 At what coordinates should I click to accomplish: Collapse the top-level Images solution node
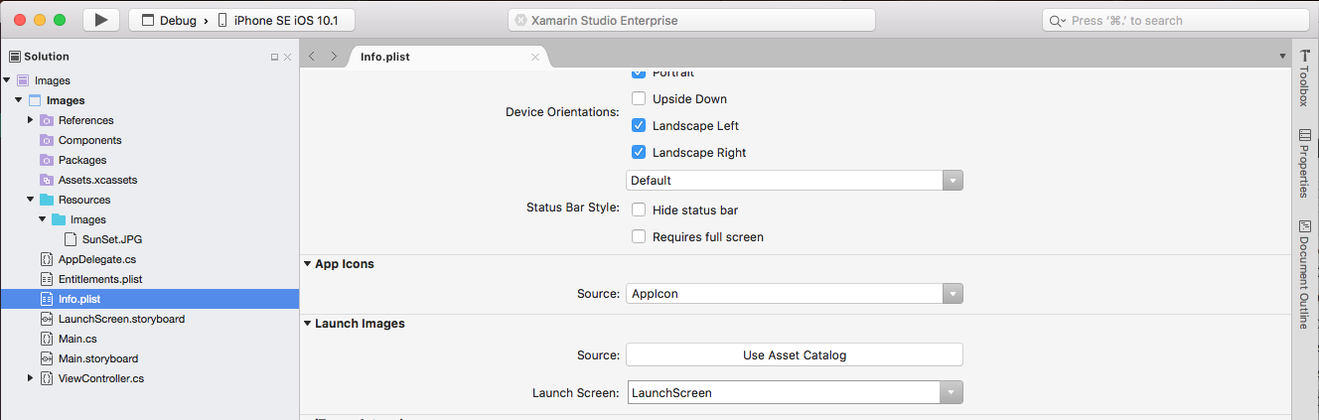coord(7,80)
